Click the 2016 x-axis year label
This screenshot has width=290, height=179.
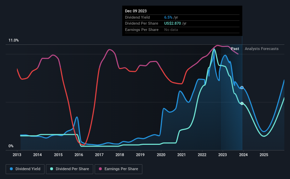coord(79,155)
